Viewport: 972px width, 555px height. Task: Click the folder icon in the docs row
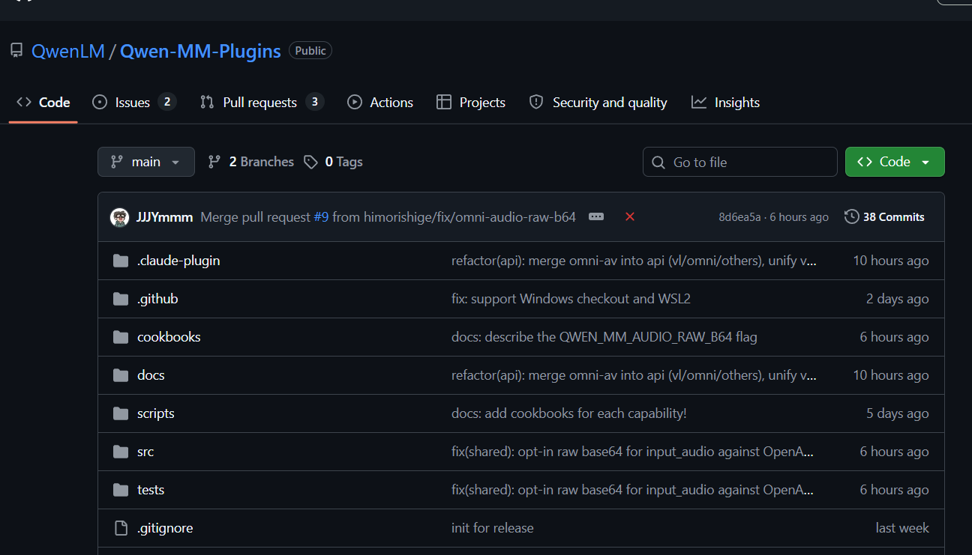121,375
